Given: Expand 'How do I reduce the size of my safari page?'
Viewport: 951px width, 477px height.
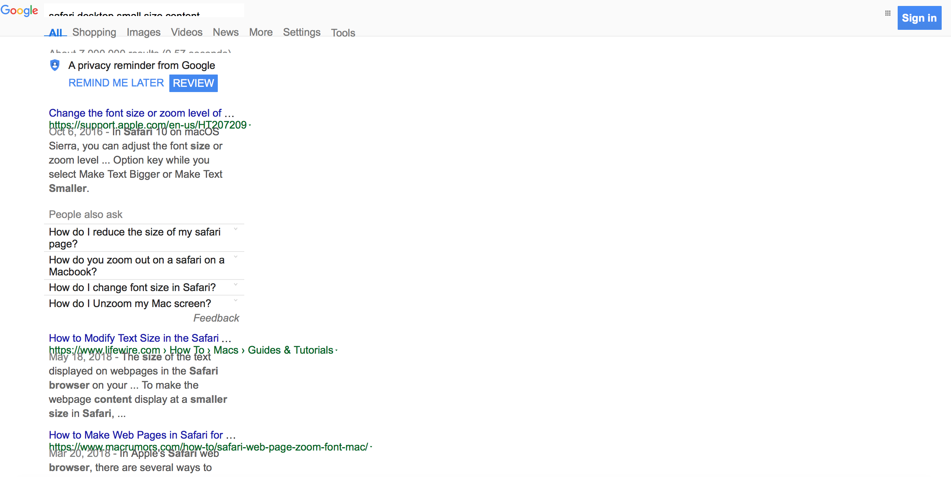Looking at the screenshot, I should click(144, 238).
